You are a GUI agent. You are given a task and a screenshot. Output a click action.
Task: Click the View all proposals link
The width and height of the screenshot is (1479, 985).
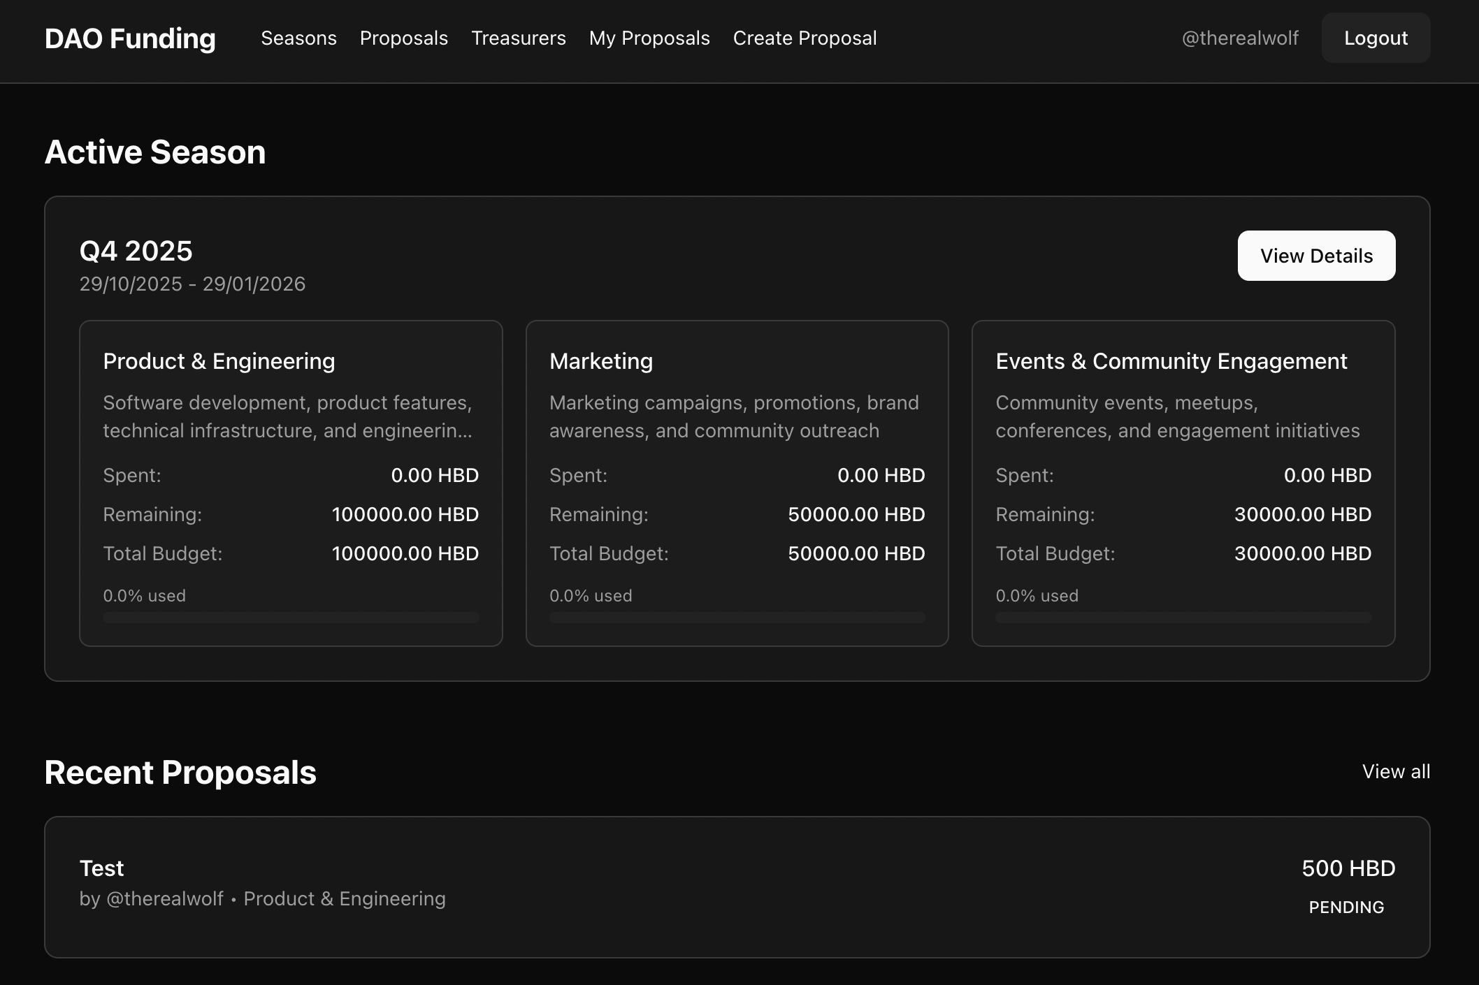point(1395,771)
